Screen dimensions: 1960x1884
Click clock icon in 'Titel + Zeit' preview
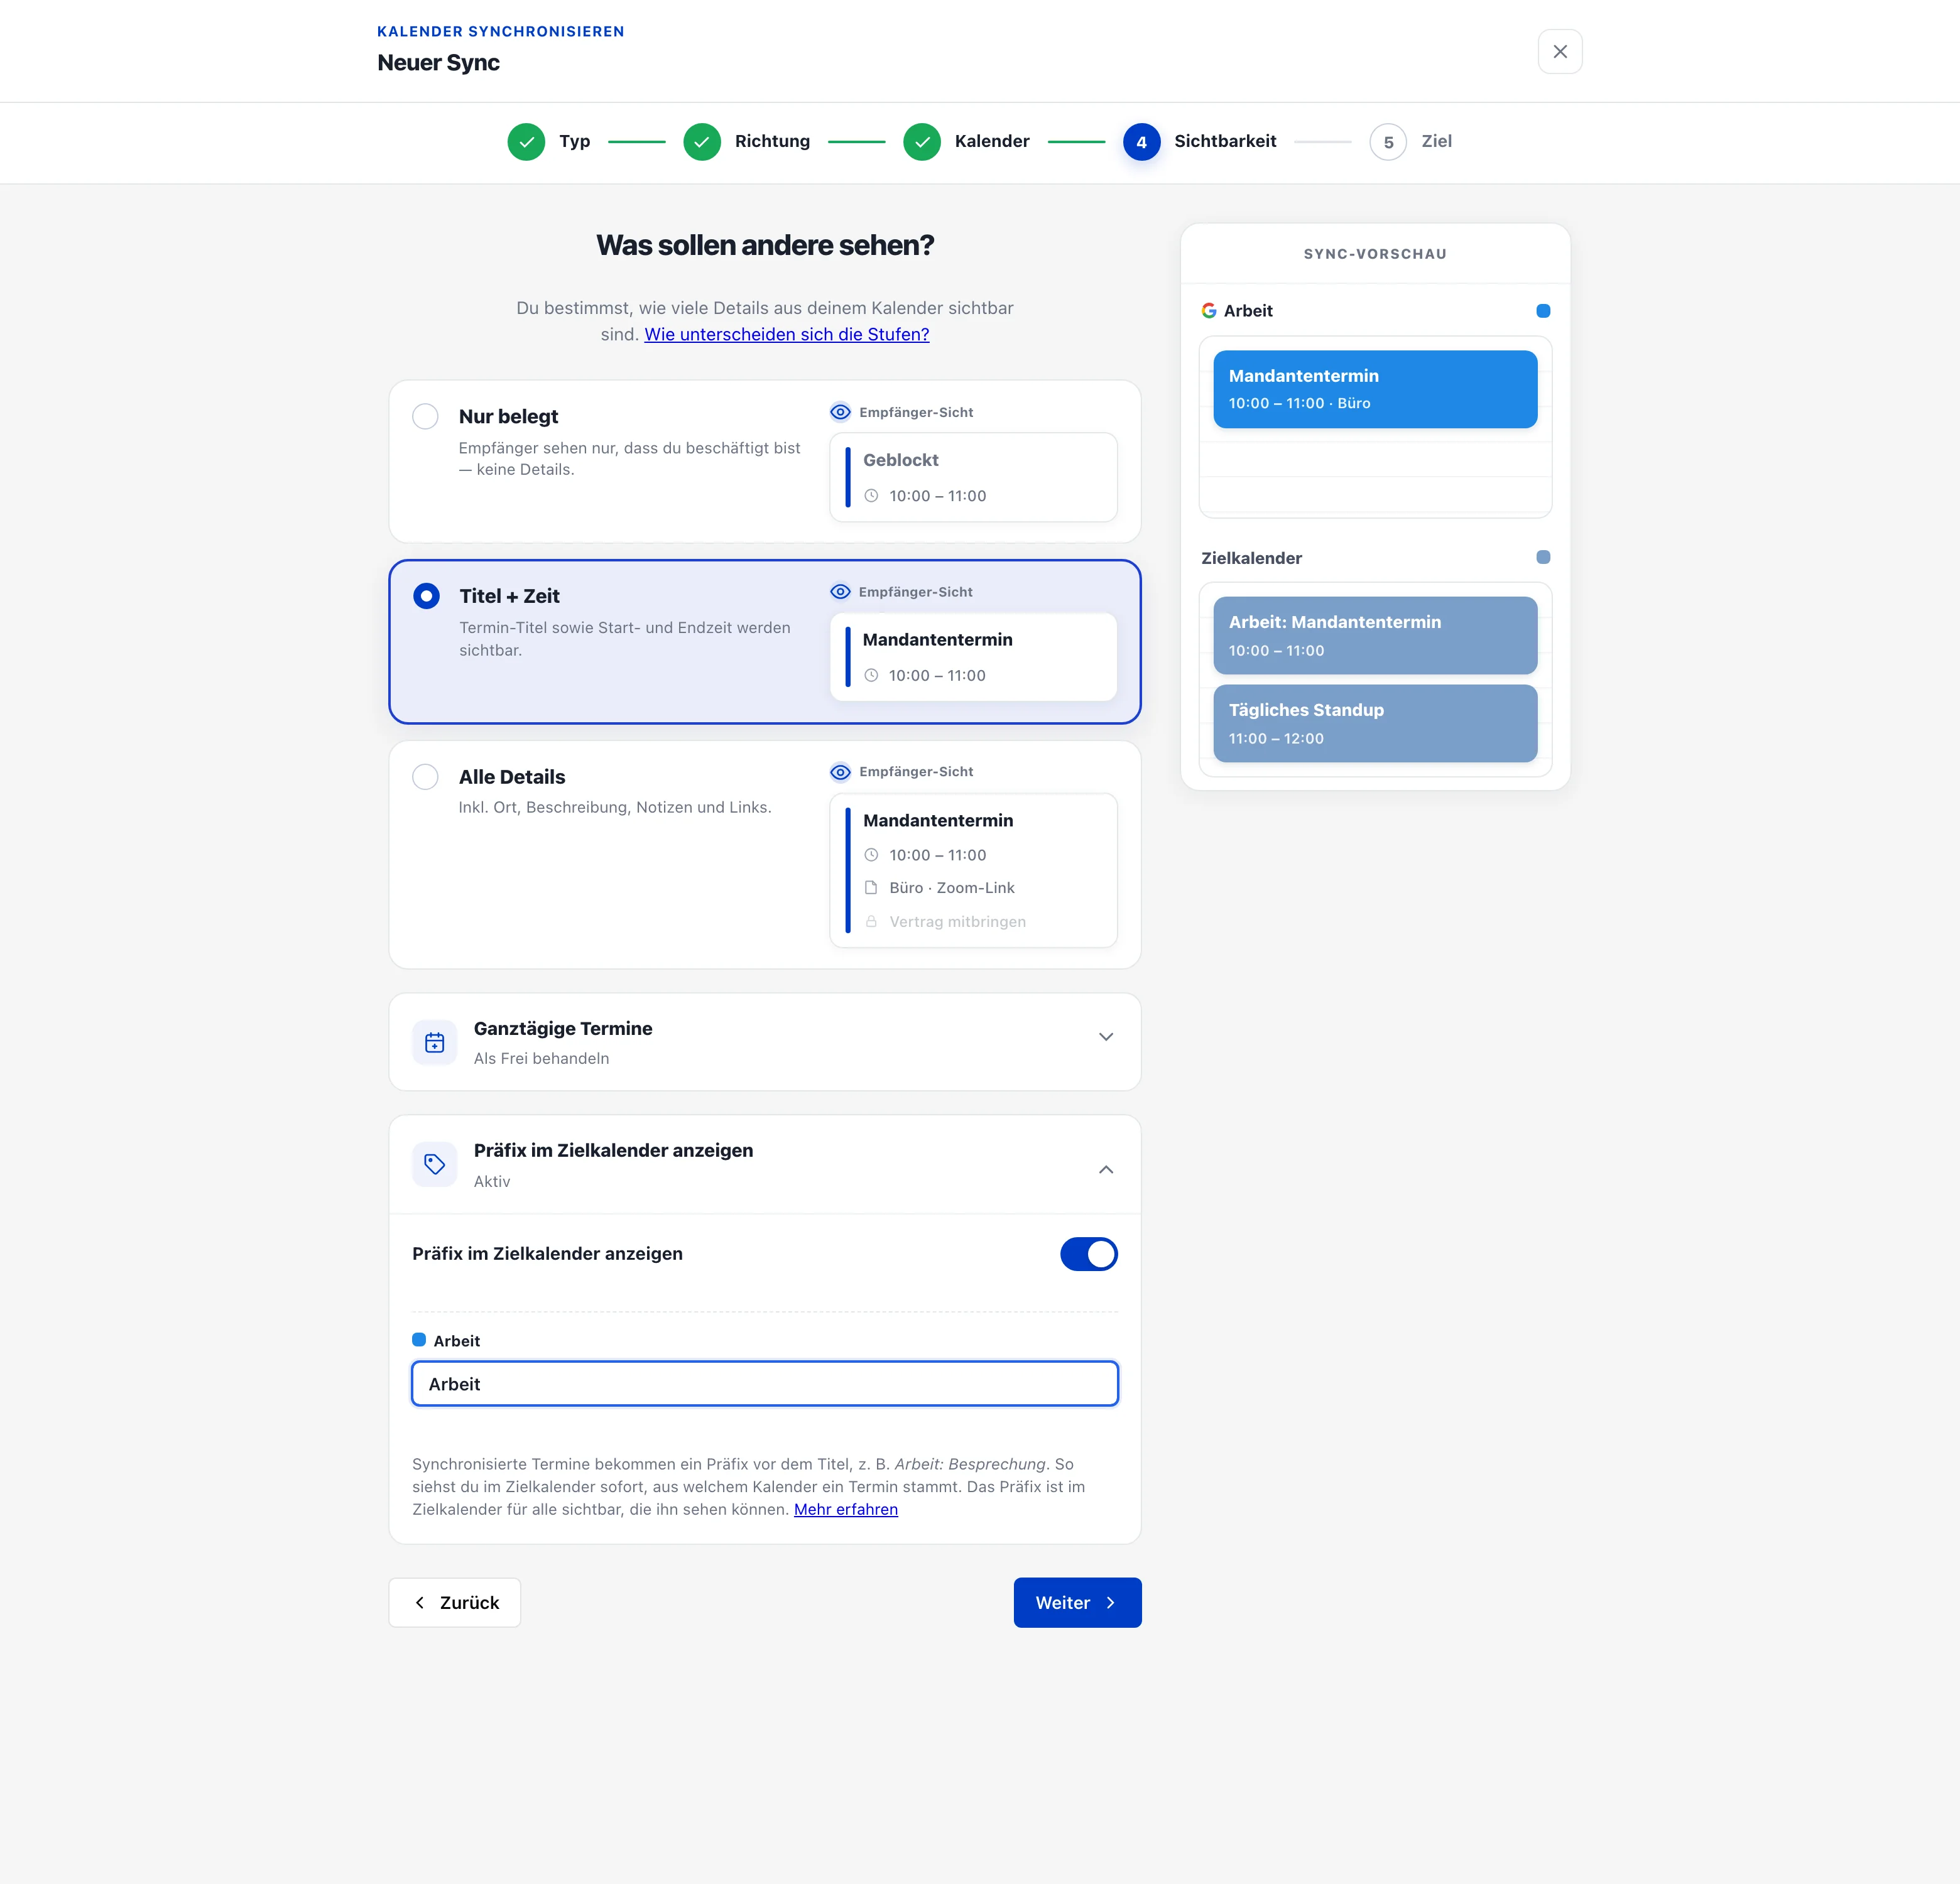(871, 676)
